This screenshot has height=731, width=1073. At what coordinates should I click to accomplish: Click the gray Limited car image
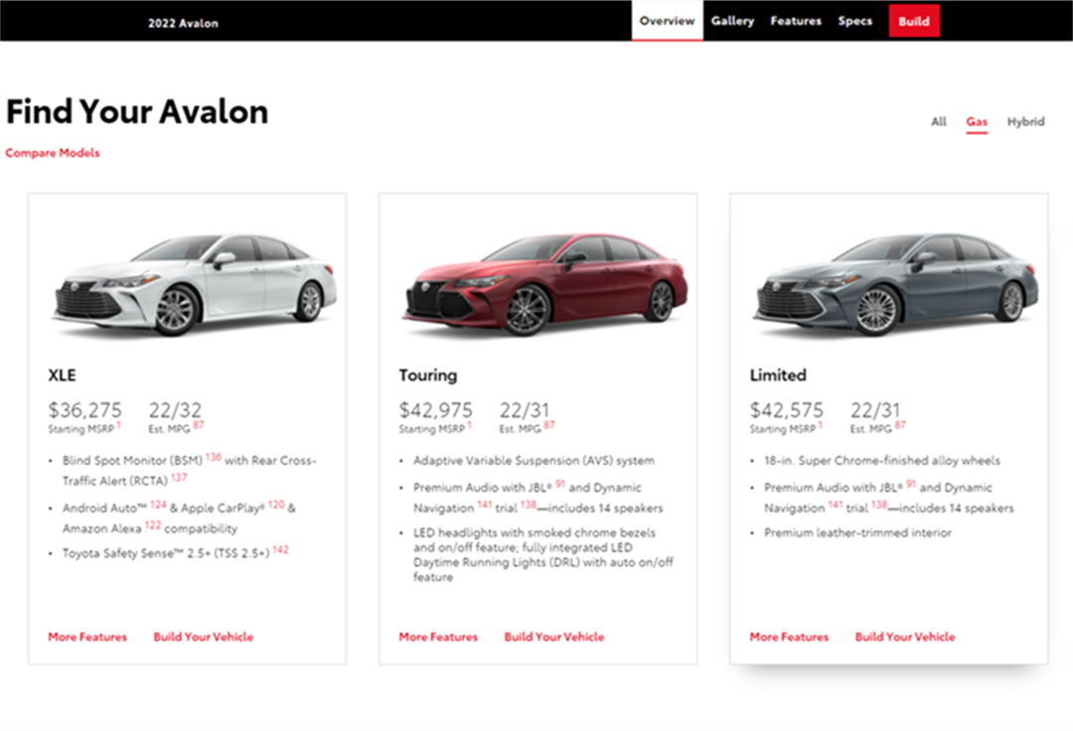coord(895,283)
